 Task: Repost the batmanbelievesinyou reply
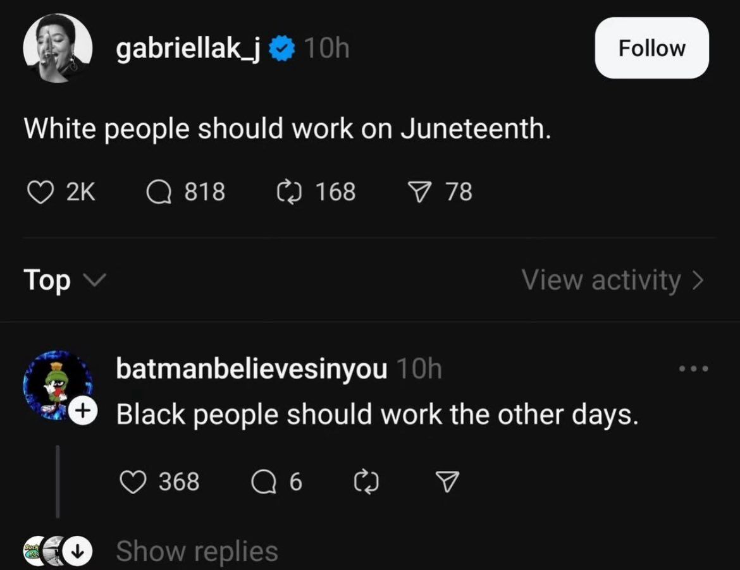[x=366, y=482]
